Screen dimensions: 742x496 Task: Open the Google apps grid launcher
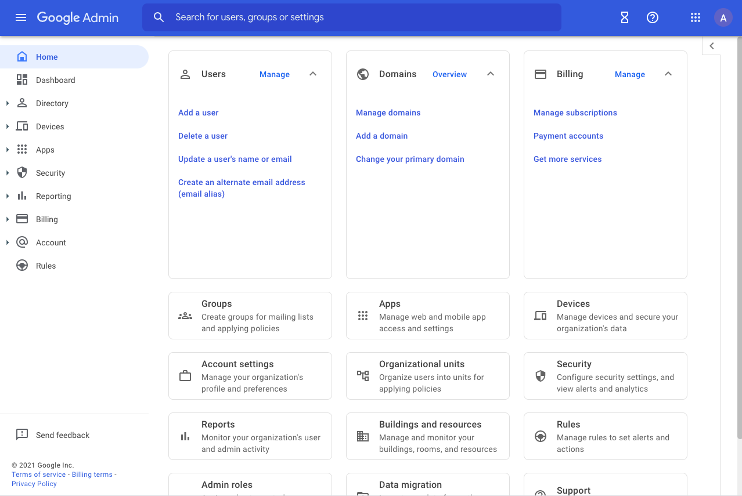[x=696, y=17]
